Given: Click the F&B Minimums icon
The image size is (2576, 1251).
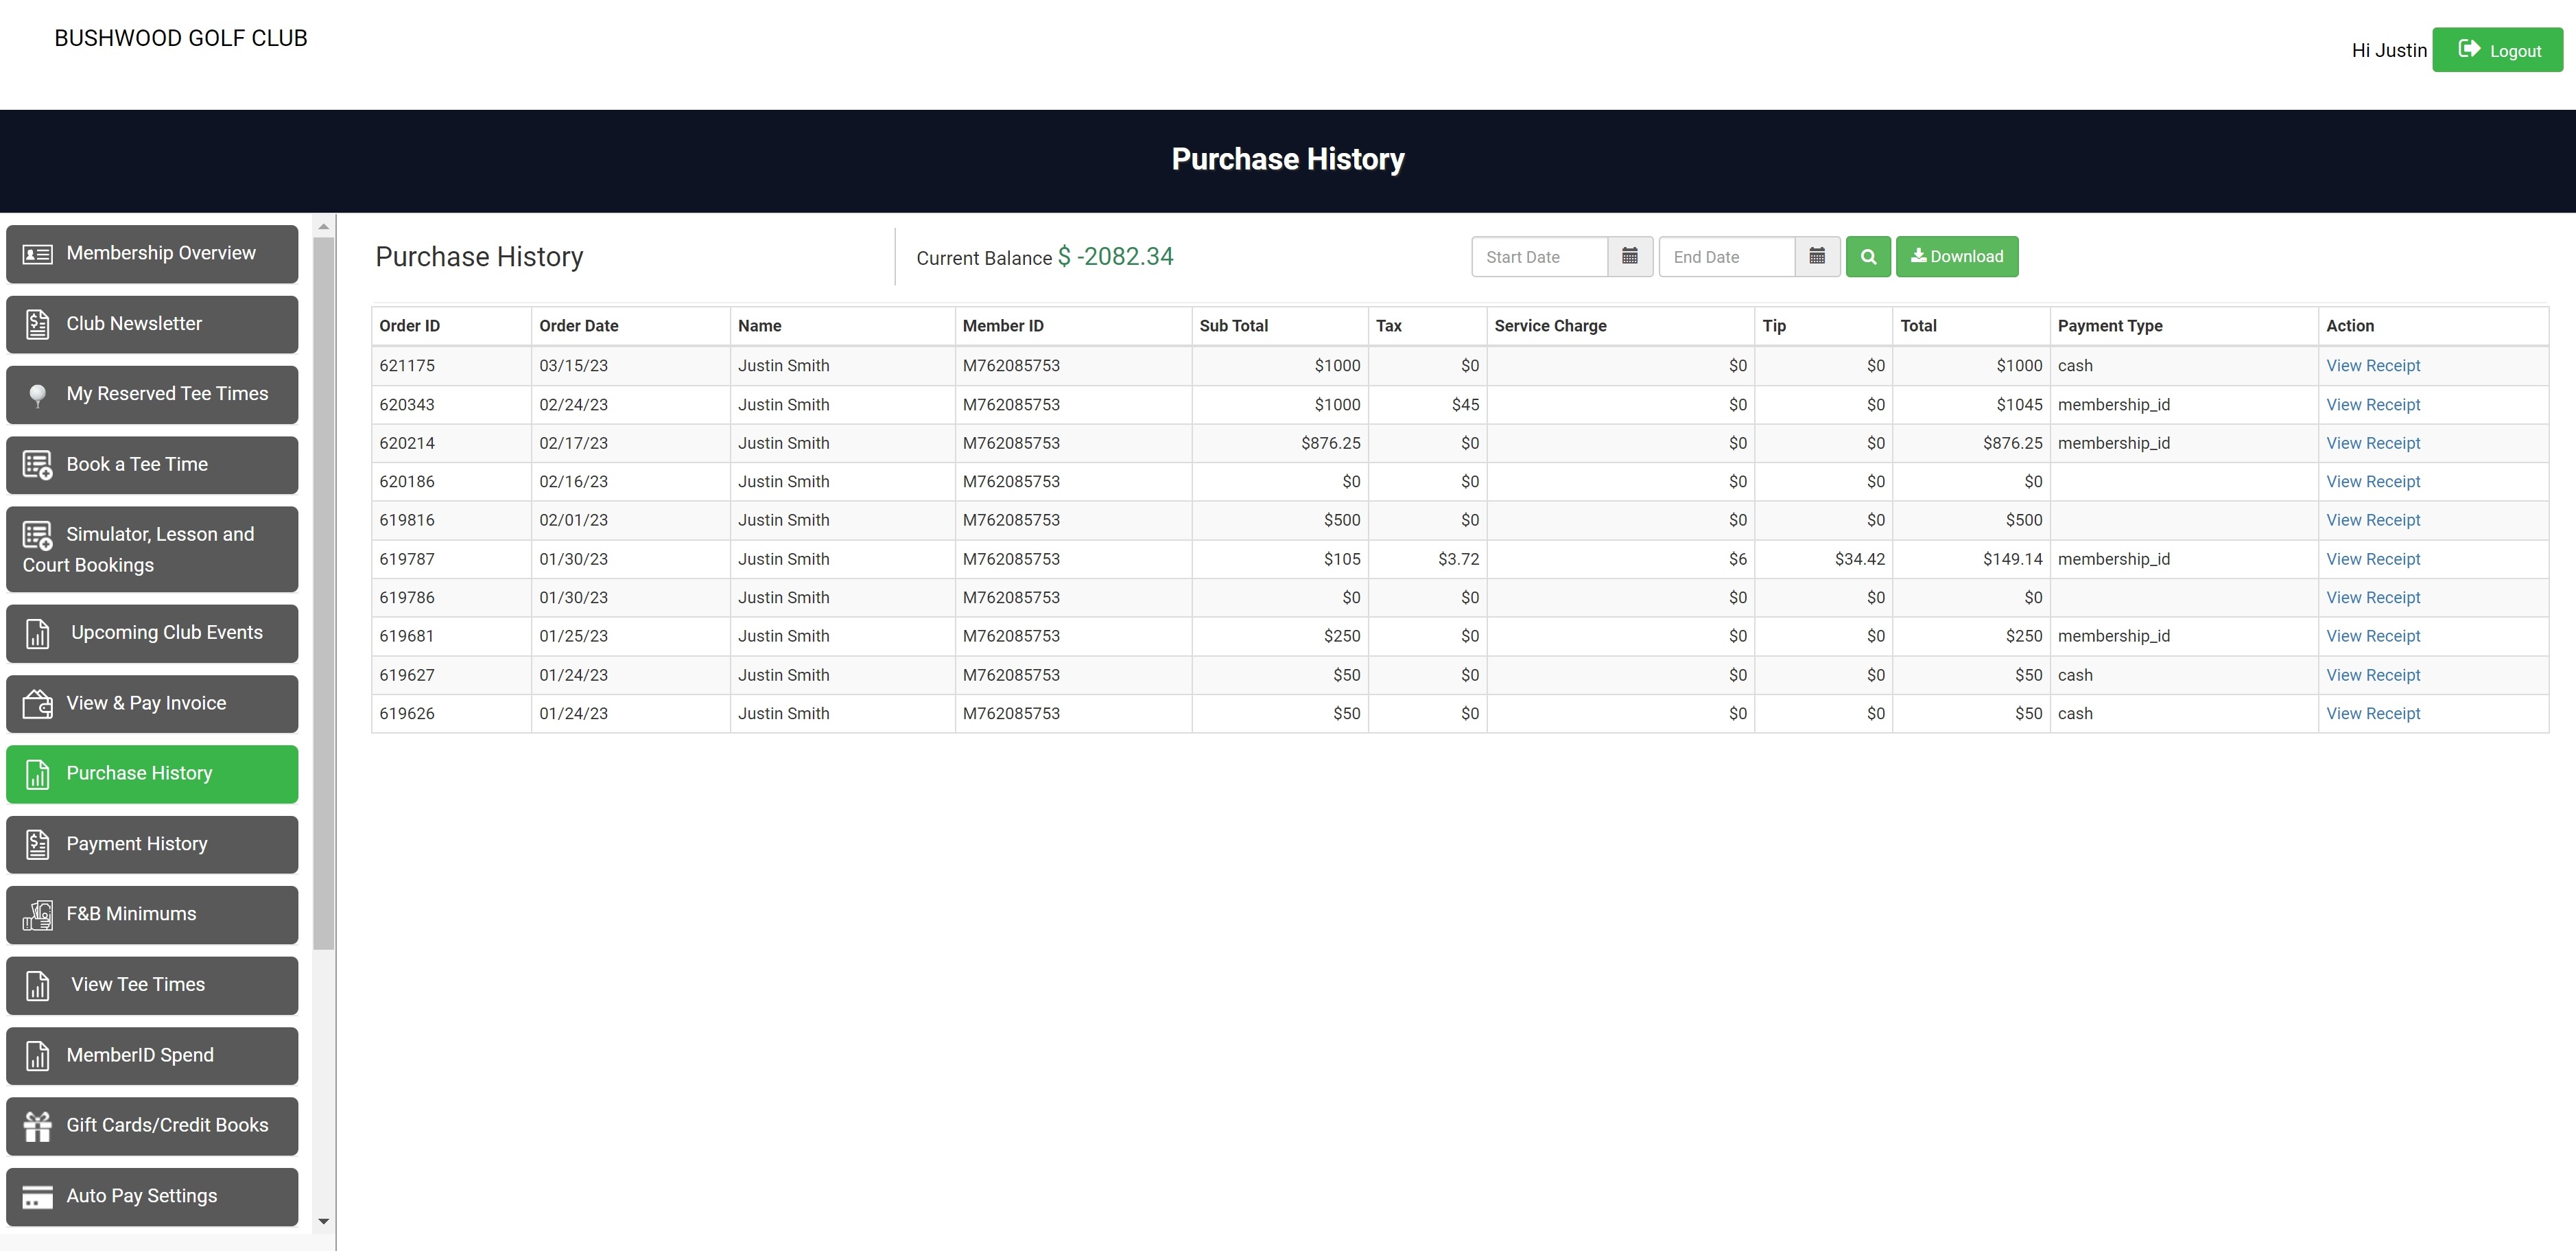Looking at the screenshot, I should coord(37,915).
